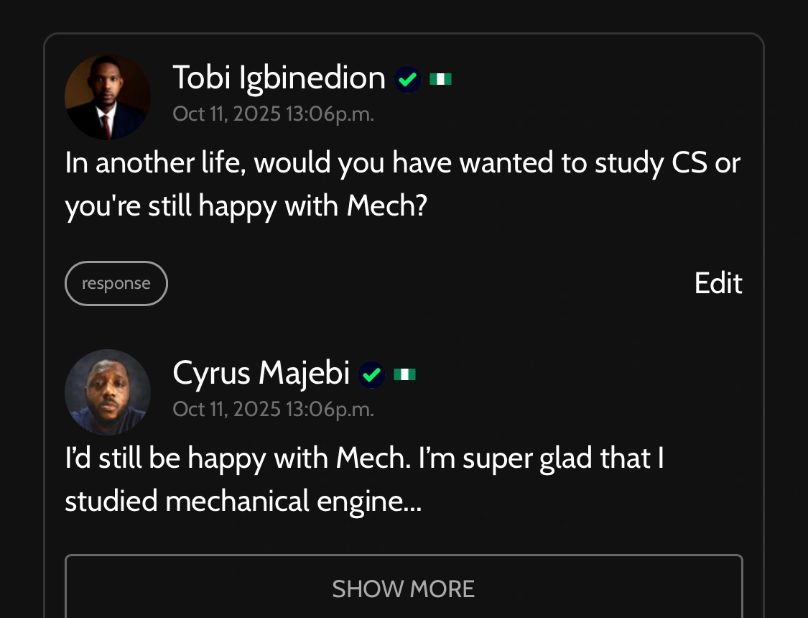Click the question's first line about studying CS
This screenshot has height=618, width=808.
coord(402,164)
